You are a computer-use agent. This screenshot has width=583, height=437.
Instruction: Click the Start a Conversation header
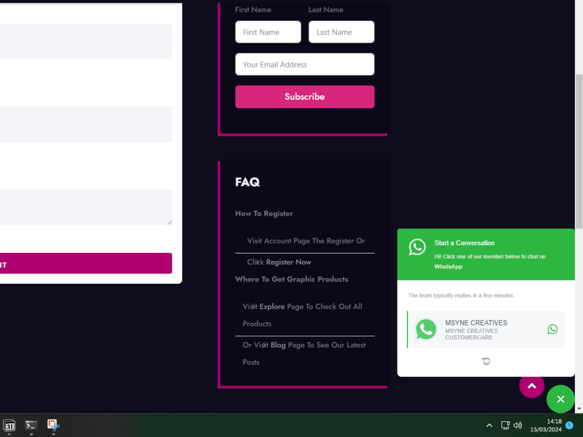point(465,243)
